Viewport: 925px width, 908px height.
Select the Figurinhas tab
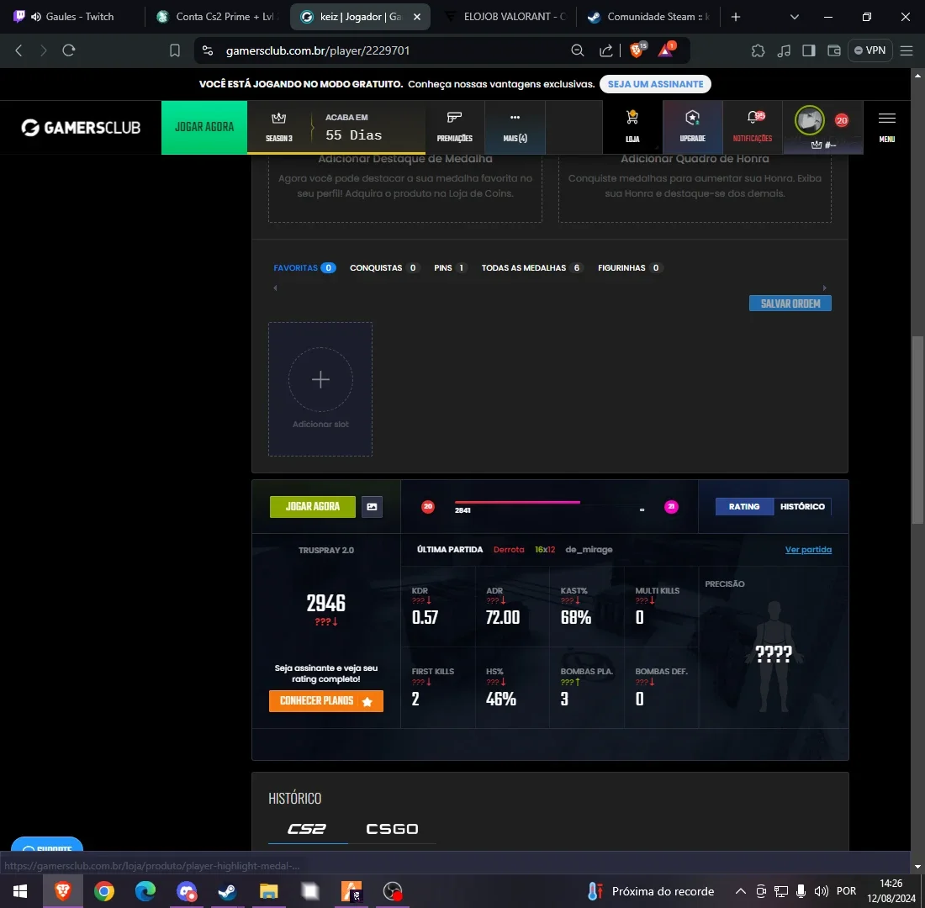point(630,268)
